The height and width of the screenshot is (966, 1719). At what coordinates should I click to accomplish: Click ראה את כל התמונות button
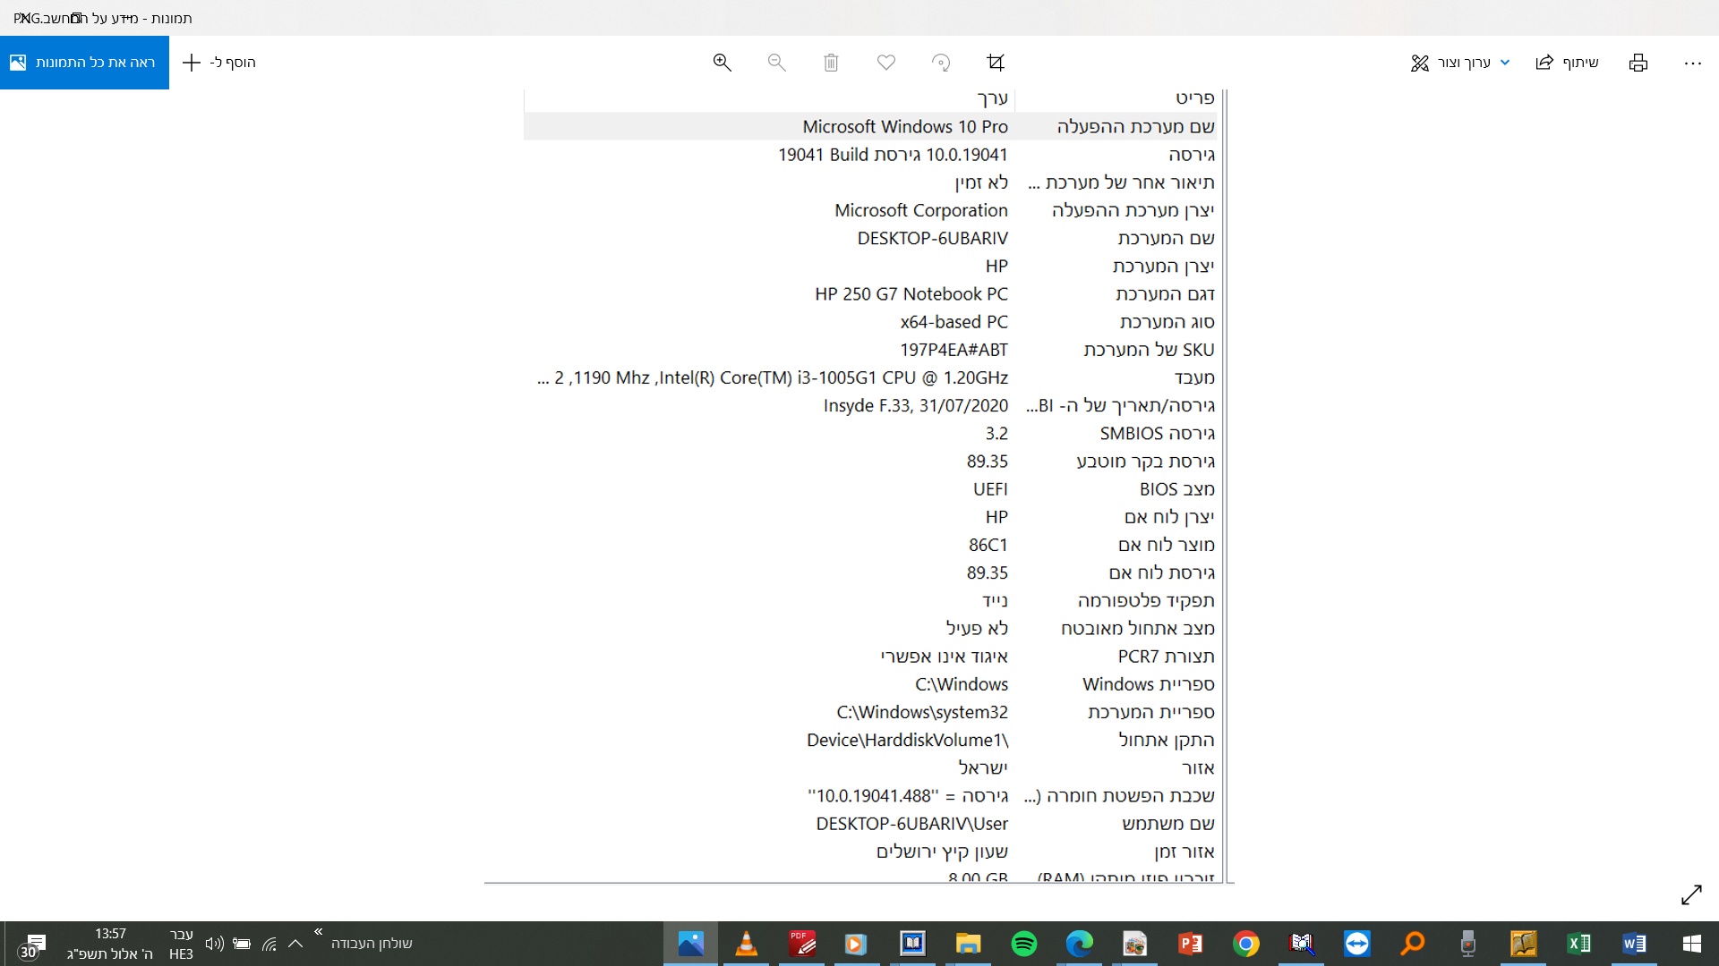point(84,63)
